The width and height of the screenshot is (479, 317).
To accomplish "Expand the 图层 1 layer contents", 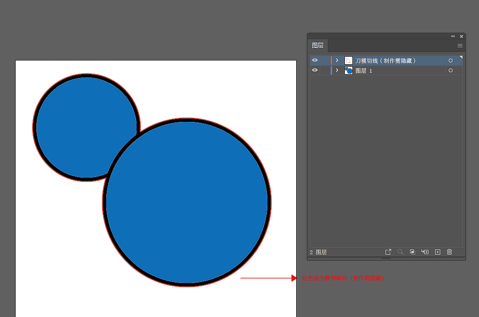I will click(337, 70).
